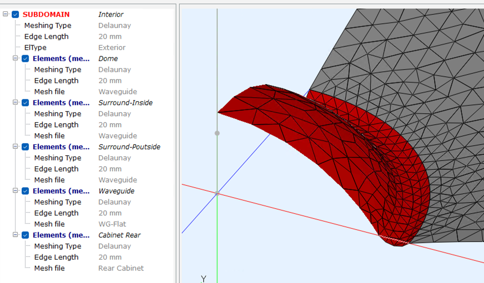
Task: Select the SUBDOMAIN tree label
Action: click(46, 14)
